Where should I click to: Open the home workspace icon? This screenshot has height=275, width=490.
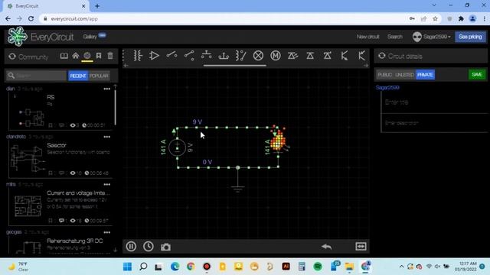pyautogui.click(x=76, y=56)
